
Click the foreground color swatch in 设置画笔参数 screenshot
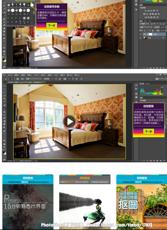pyautogui.click(x=3, y=59)
